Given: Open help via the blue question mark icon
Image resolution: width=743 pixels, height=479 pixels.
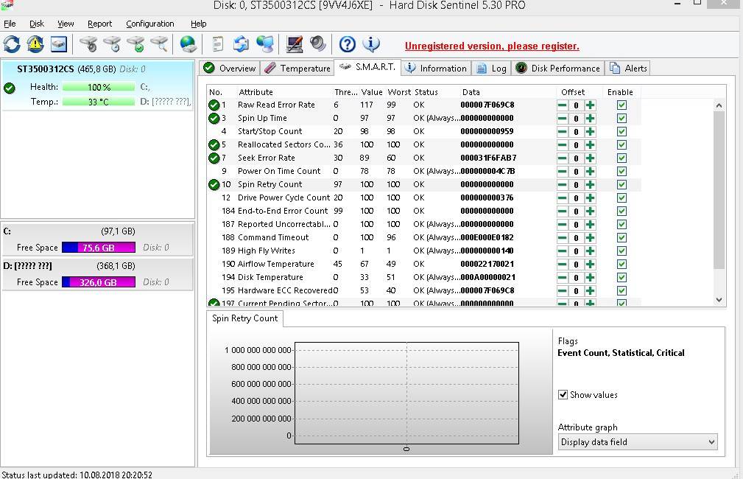Looking at the screenshot, I should (347, 44).
